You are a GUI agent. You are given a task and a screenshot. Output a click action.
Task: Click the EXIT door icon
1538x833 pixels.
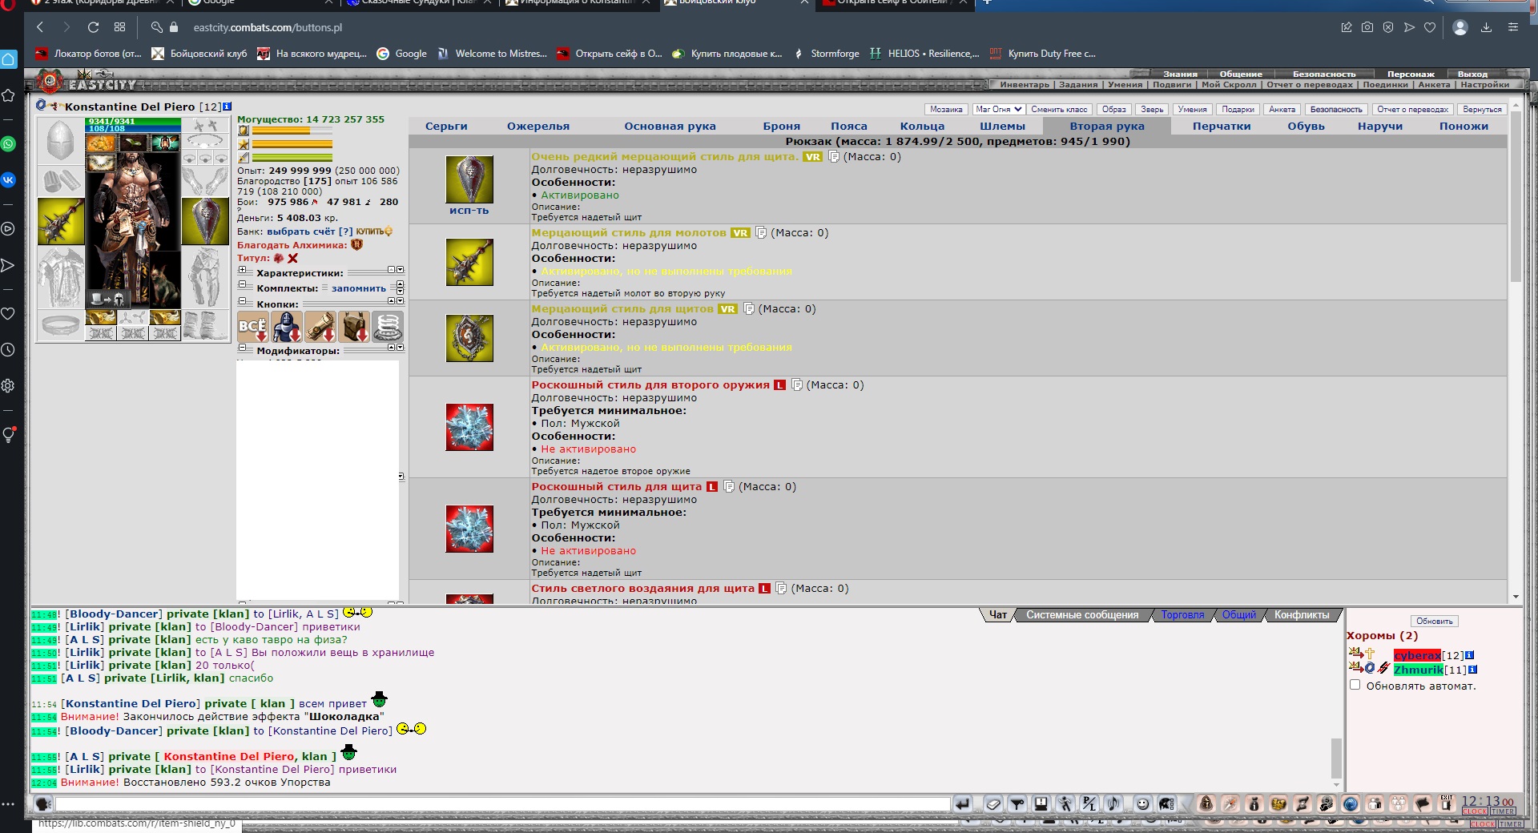[x=1445, y=803]
